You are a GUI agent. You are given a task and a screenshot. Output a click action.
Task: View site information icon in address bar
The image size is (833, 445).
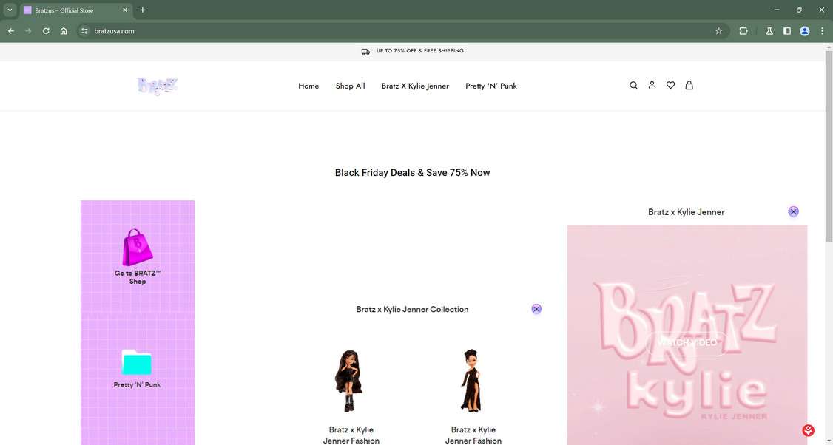84,31
